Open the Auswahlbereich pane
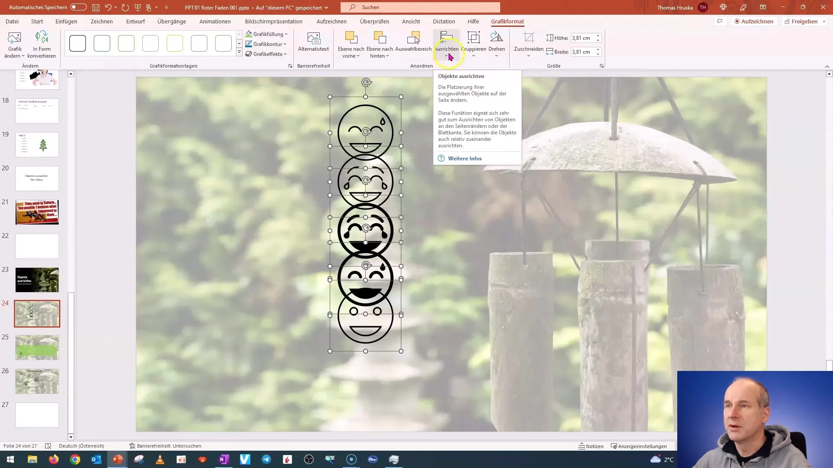 pyautogui.click(x=413, y=42)
